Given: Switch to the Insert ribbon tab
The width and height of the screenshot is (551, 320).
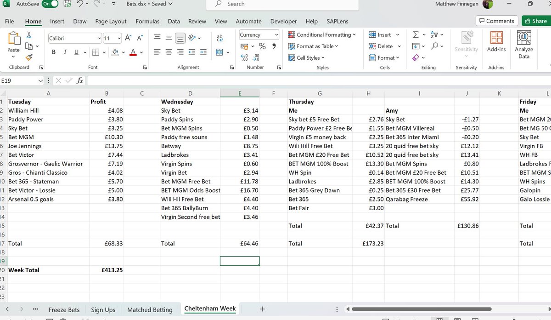Looking at the screenshot, I should (x=57, y=21).
